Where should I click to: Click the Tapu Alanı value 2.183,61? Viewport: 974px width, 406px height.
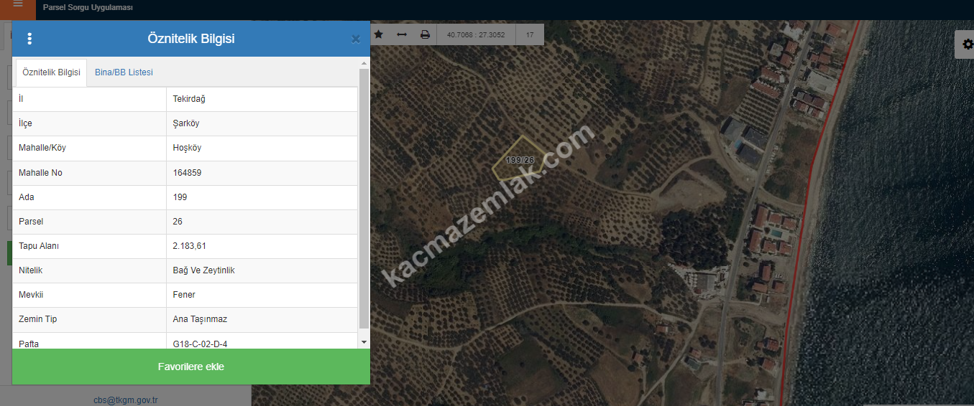(x=190, y=246)
